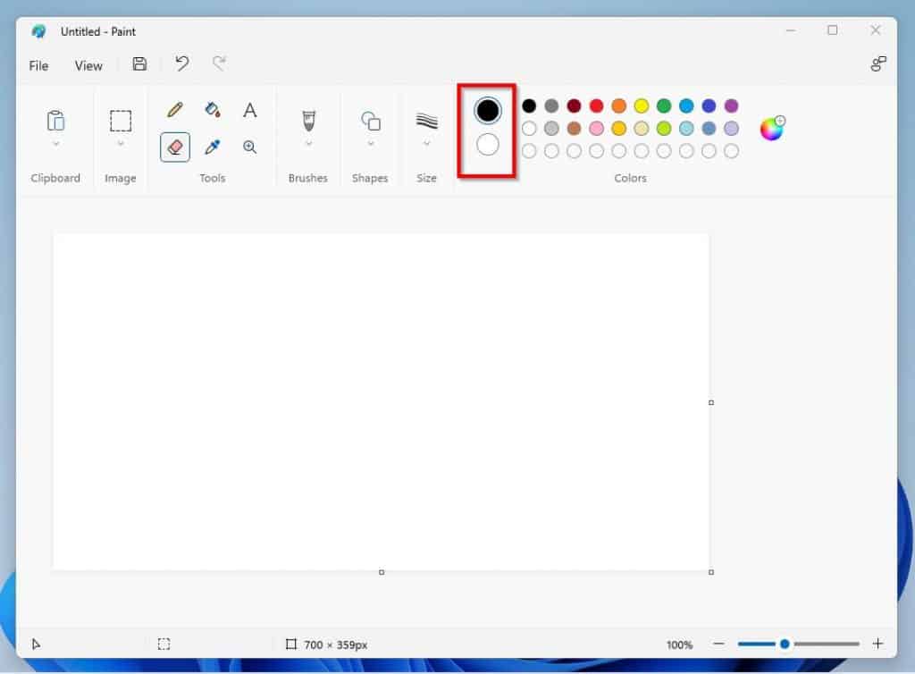Pick the brown palette swatch

pyautogui.click(x=574, y=129)
